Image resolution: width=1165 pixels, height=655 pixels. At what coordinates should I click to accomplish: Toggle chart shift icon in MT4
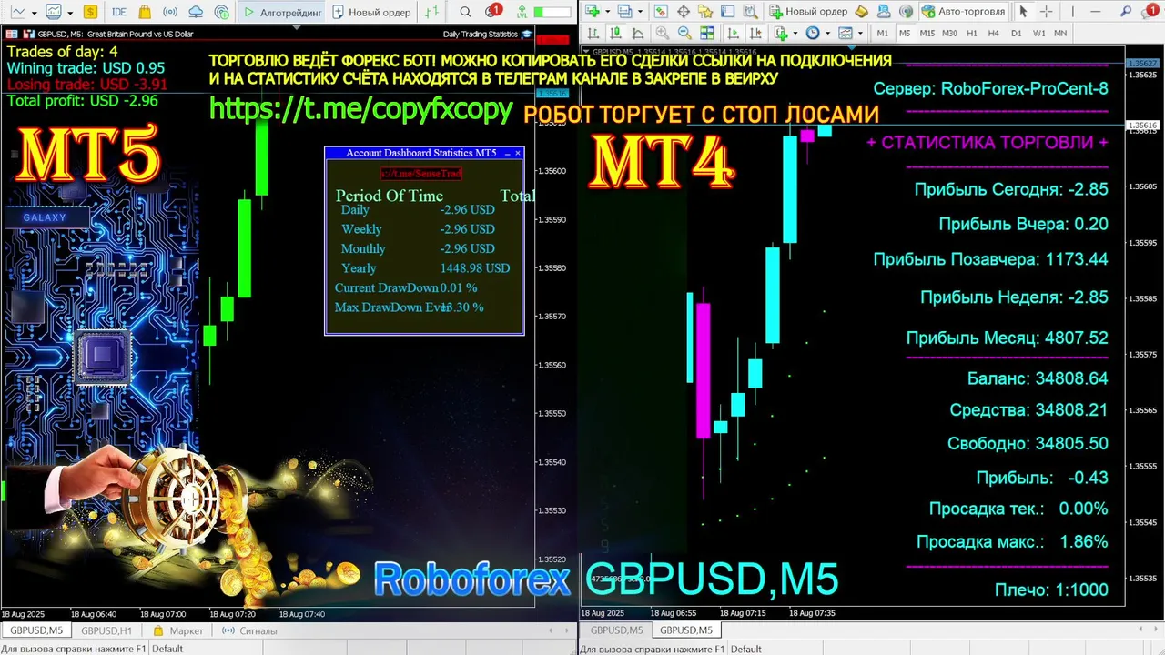click(755, 33)
